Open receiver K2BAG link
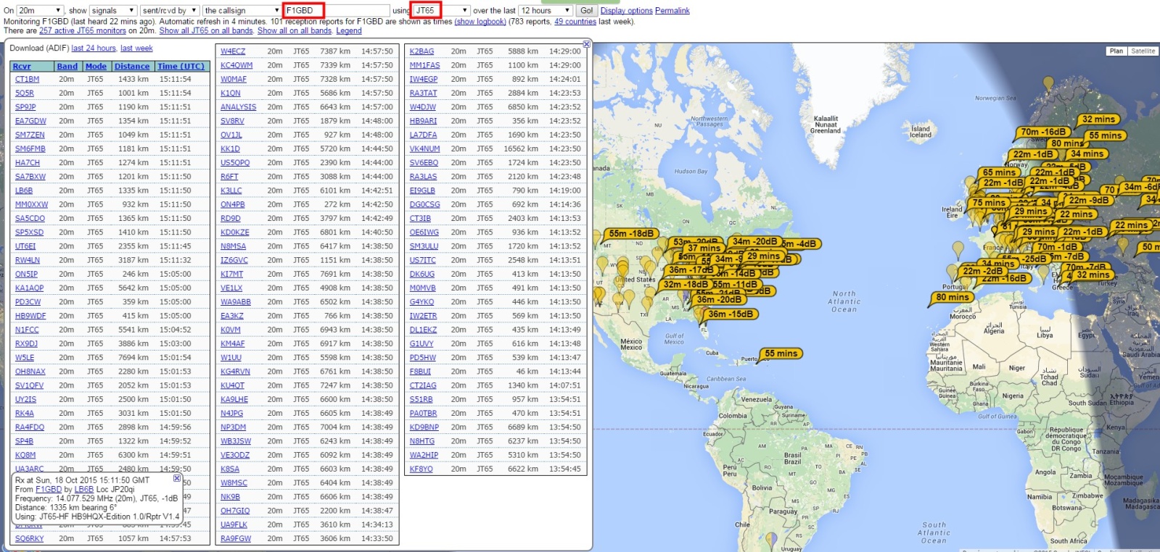Viewport: 1160px width, 552px height. point(421,51)
